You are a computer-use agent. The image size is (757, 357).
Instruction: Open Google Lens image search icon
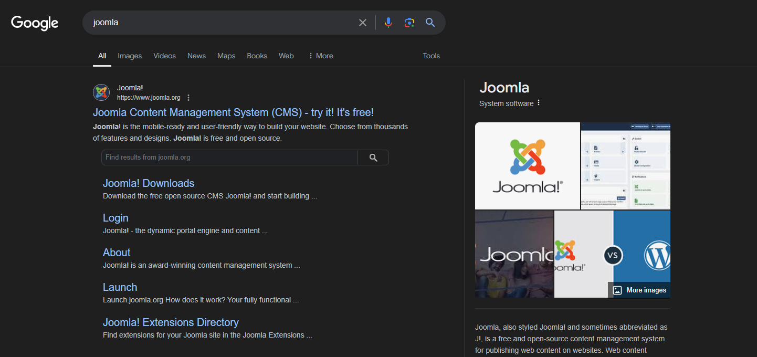point(409,23)
